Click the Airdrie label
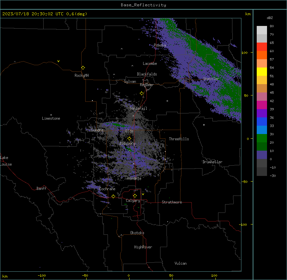The width and height of the screenshot is (287, 280). (134, 179)
